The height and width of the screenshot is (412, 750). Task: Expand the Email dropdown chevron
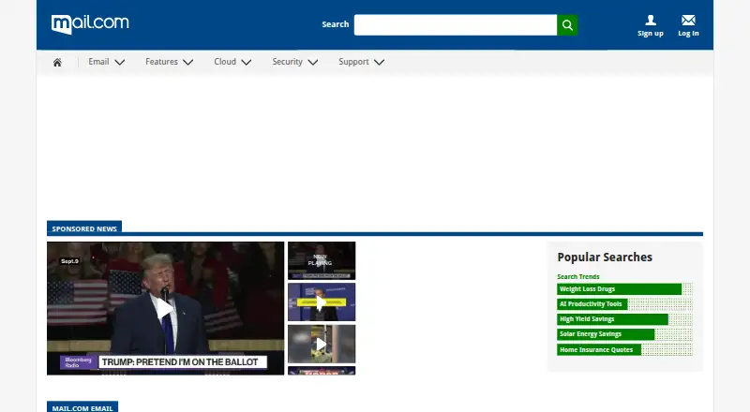point(120,62)
